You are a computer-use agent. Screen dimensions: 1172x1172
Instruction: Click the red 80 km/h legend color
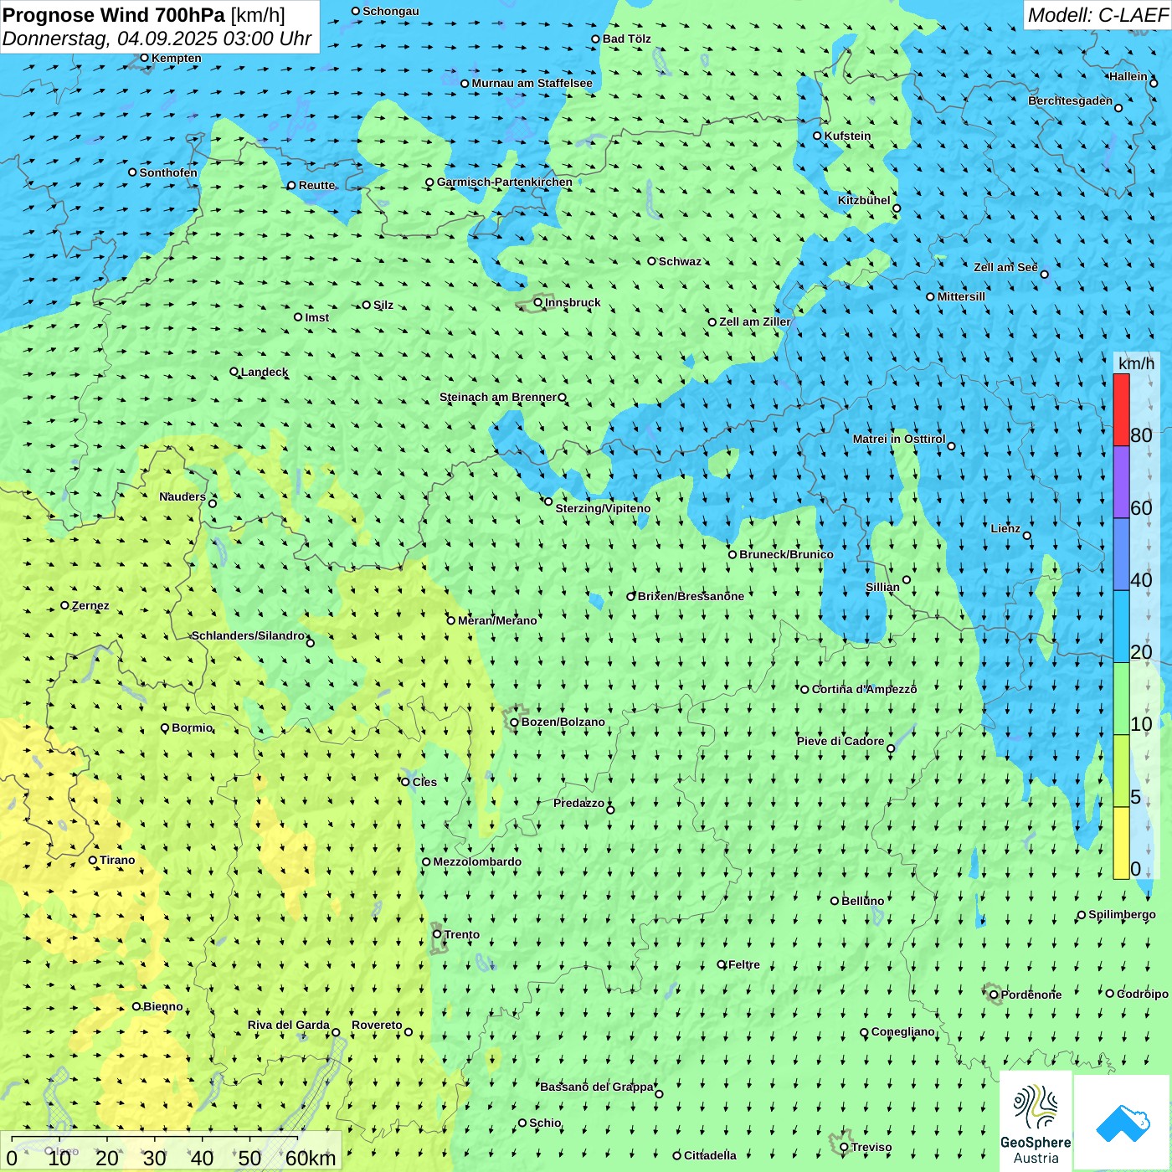click(1121, 409)
